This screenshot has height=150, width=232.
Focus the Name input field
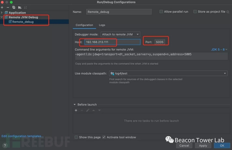[119, 12]
